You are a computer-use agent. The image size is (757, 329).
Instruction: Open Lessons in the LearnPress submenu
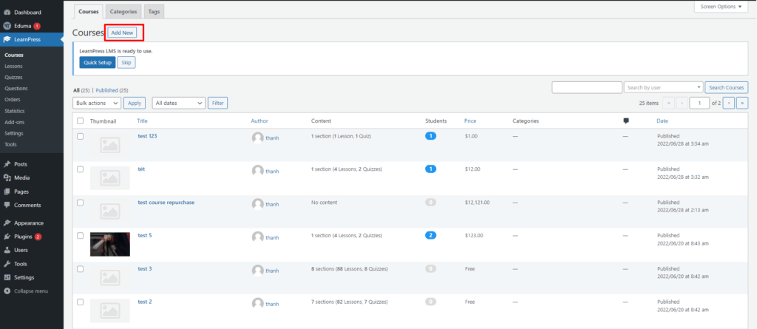click(x=13, y=67)
